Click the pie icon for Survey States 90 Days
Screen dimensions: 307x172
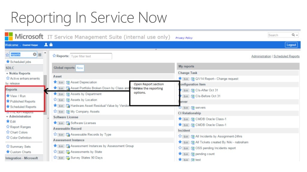(x=68, y=158)
